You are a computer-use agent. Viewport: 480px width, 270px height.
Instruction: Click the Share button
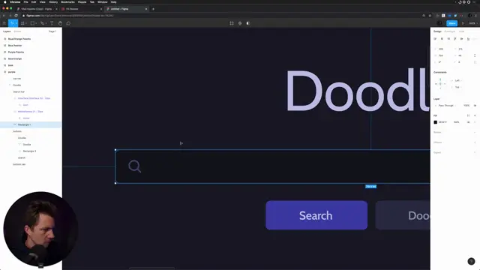pyautogui.click(x=451, y=23)
